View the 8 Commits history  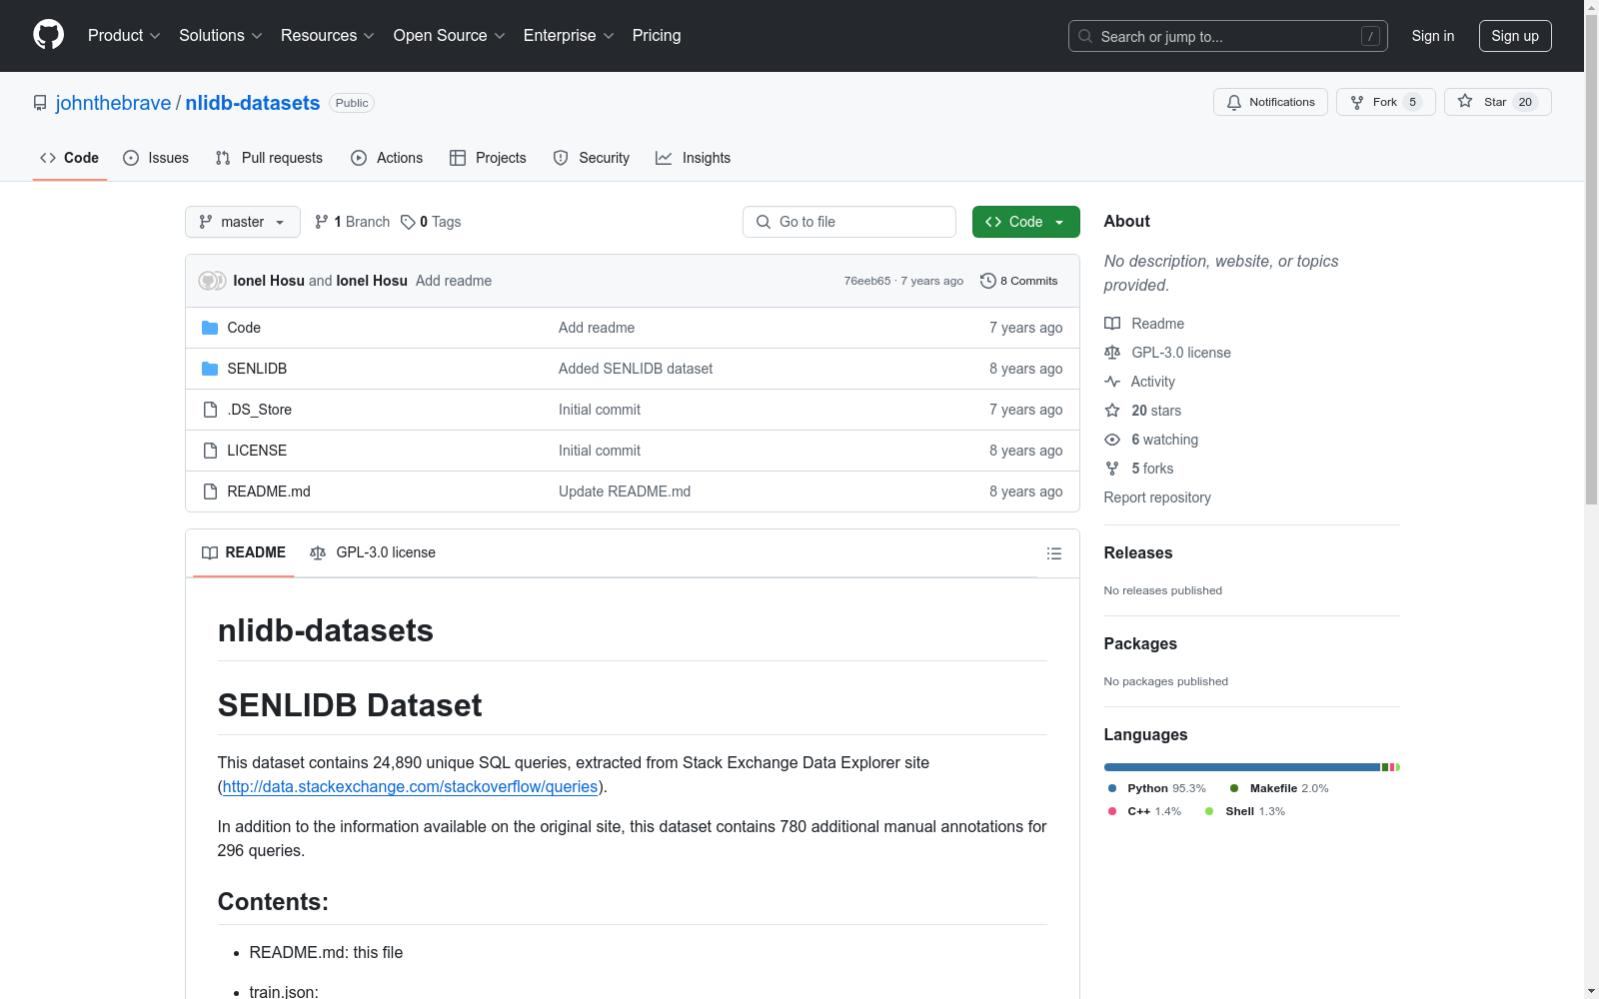tap(1019, 281)
